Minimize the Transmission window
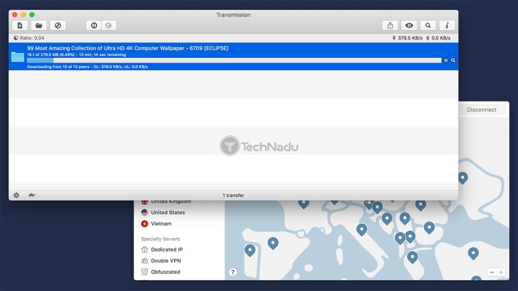 pos(23,15)
